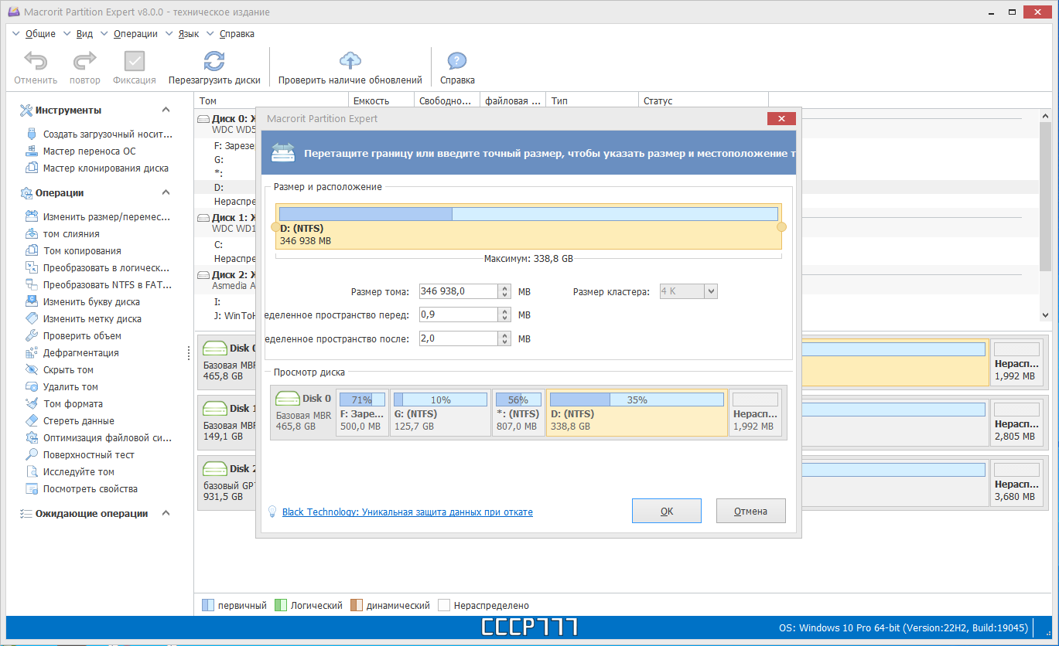The image size is (1059, 646).
Task: Open Справка help toolbar icon
Action: [457, 61]
